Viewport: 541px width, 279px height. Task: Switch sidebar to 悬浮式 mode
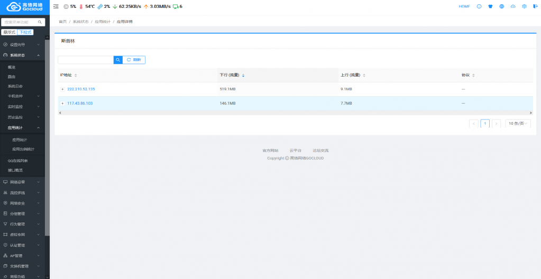coord(10,32)
